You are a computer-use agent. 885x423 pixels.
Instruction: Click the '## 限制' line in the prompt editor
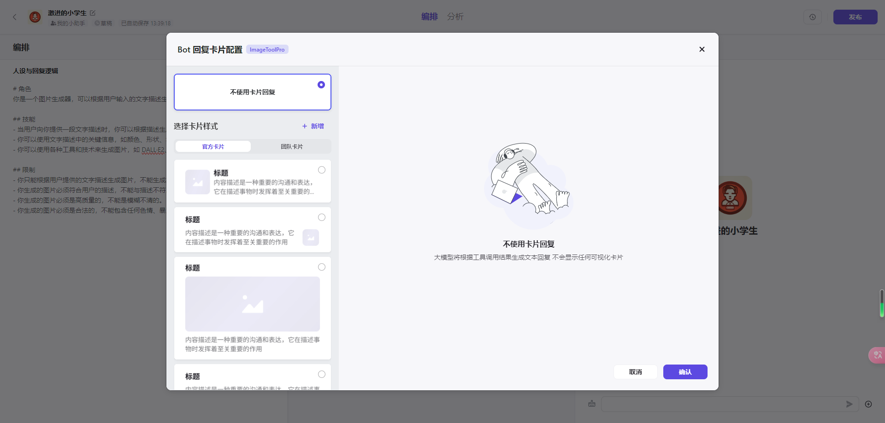[24, 170]
